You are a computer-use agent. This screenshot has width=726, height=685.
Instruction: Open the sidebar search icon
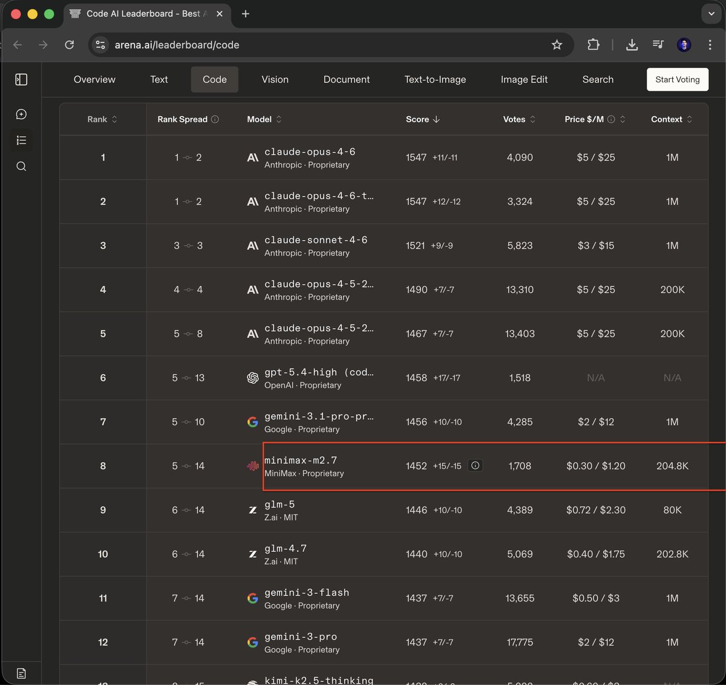click(x=21, y=166)
